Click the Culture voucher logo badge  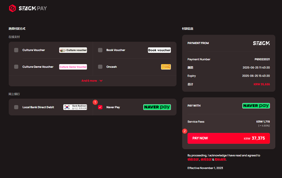coord(73,50)
